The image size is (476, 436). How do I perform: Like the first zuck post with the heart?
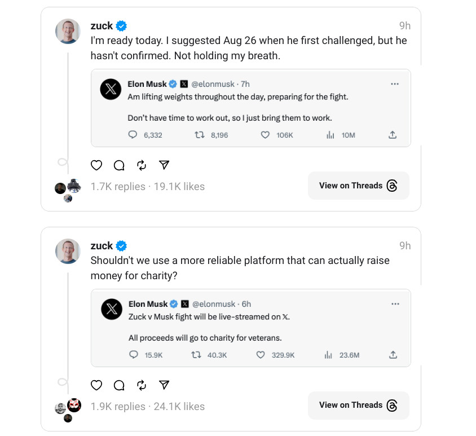pos(96,165)
